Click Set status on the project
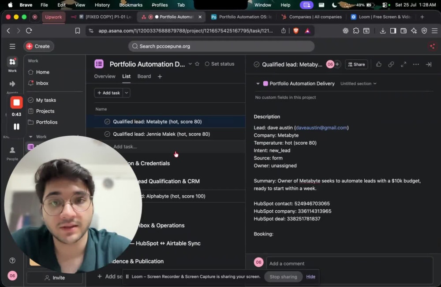This screenshot has height=287, width=441. click(220, 64)
